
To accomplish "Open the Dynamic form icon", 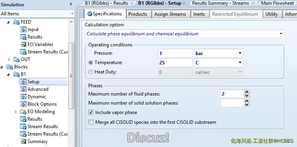I will (23, 97).
